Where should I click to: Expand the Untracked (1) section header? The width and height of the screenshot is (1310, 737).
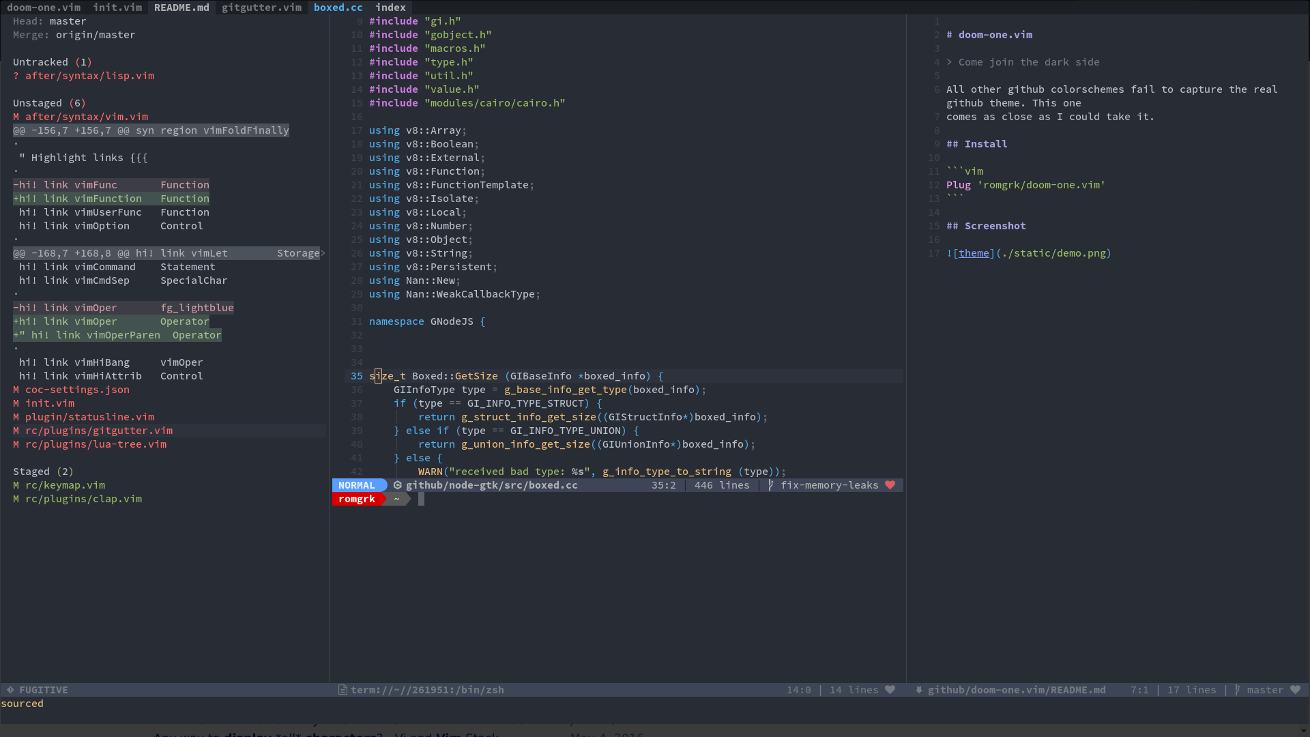click(51, 62)
